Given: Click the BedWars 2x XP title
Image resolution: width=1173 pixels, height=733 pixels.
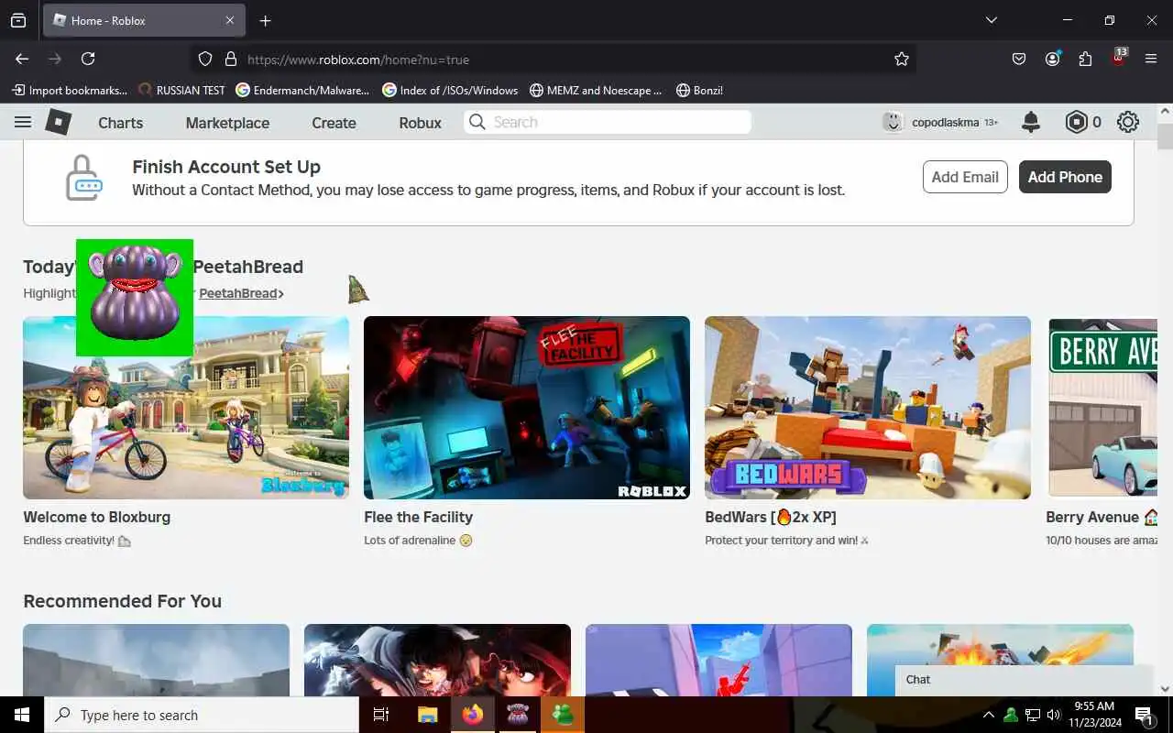Looking at the screenshot, I should [771, 517].
